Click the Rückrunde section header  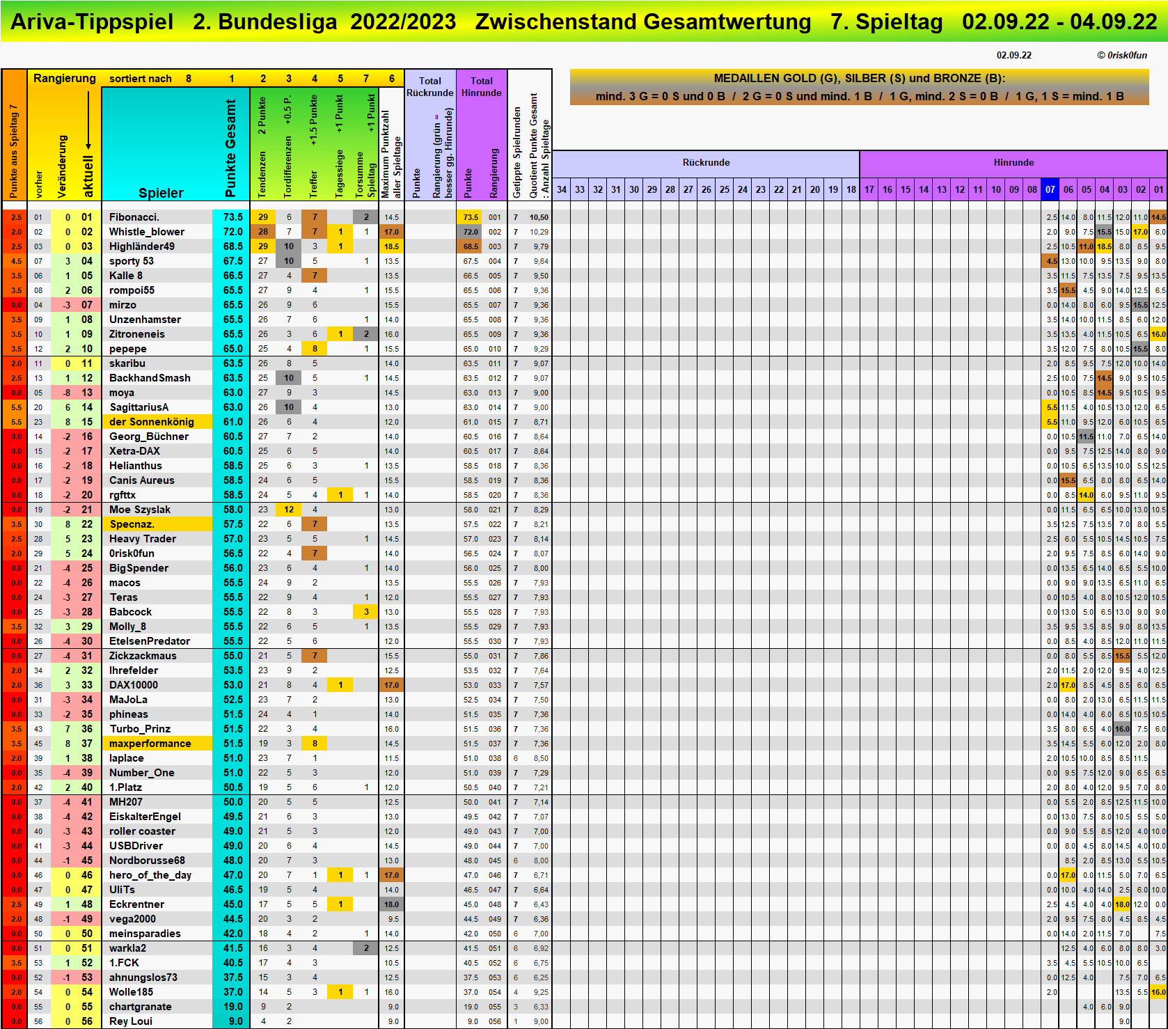(x=706, y=163)
